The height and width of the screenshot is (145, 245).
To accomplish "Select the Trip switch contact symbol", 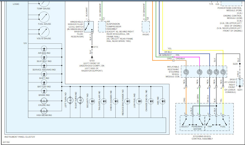I will (x=208, y=121).
